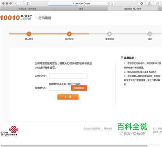Focus the uac.10010.com address bar
The height and width of the screenshot is (147, 162).
pyautogui.click(x=81, y=4)
